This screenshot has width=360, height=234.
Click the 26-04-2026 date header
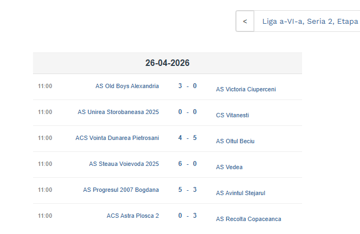coord(167,63)
